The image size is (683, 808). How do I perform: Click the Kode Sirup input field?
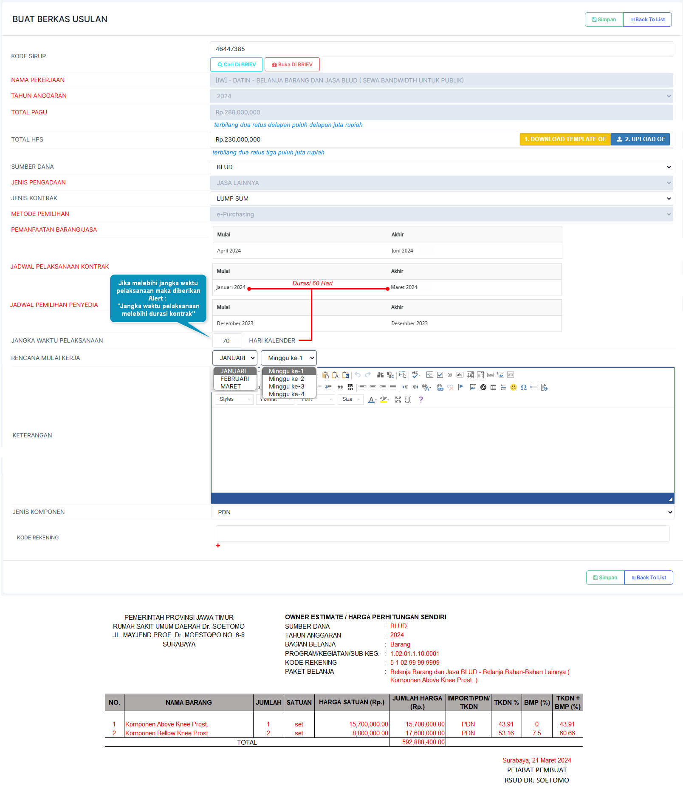pyautogui.click(x=442, y=49)
